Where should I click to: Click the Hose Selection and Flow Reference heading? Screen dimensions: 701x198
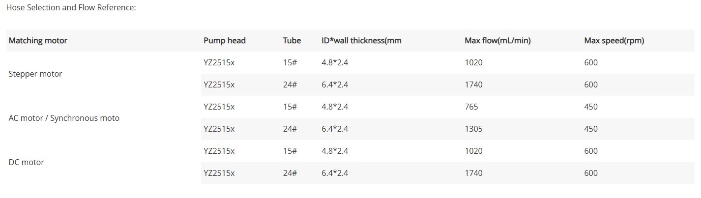point(71,8)
